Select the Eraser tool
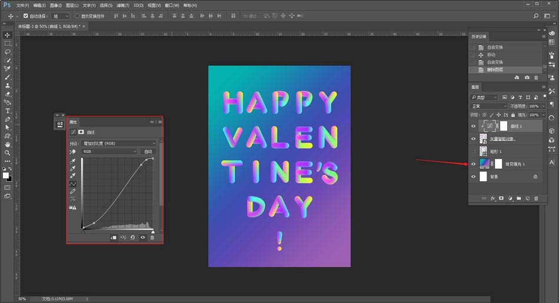This screenshot has height=303, width=559. pyautogui.click(x=8, y=94)
